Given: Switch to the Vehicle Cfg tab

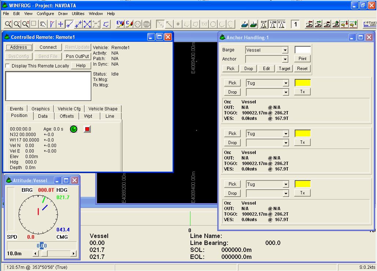Looking at the screenshot, I should click(69, 109).
